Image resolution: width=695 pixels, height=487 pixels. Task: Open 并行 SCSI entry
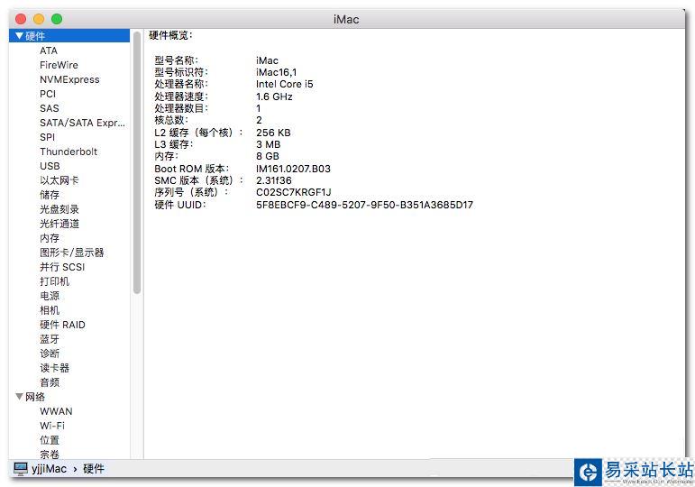62,267
